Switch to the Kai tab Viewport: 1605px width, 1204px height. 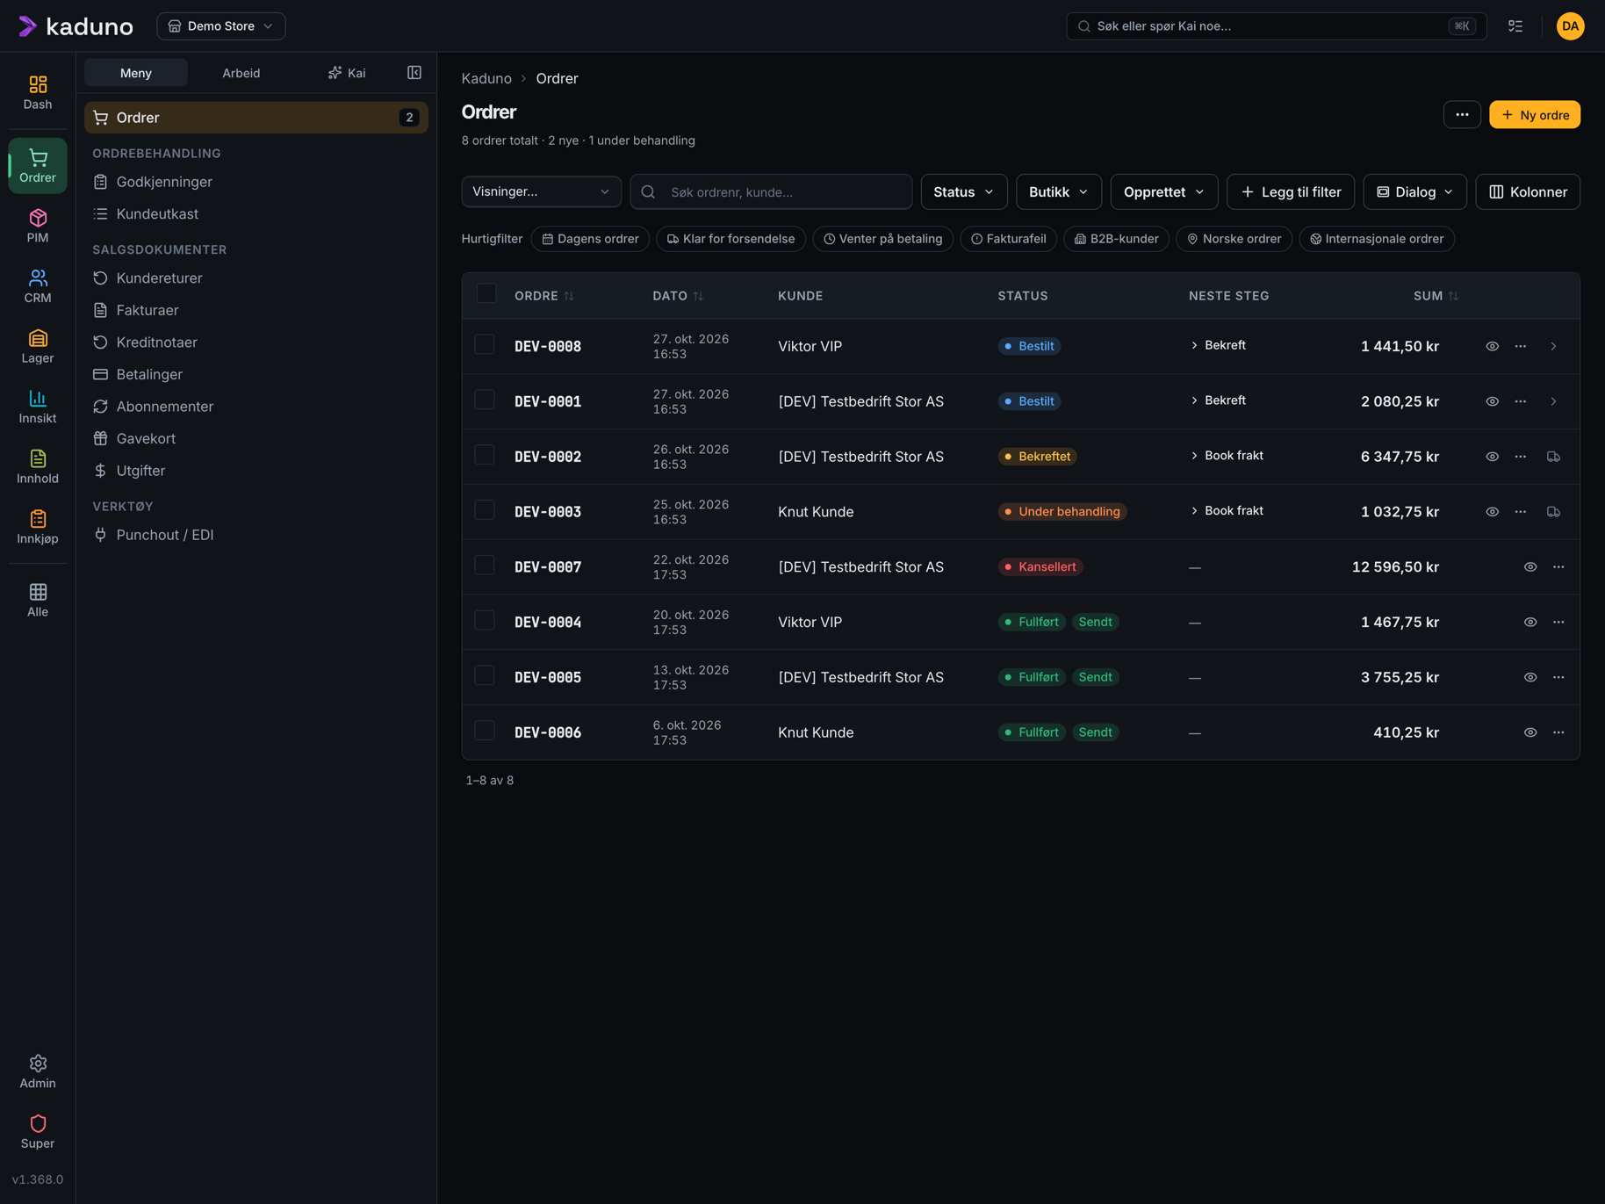347,73
